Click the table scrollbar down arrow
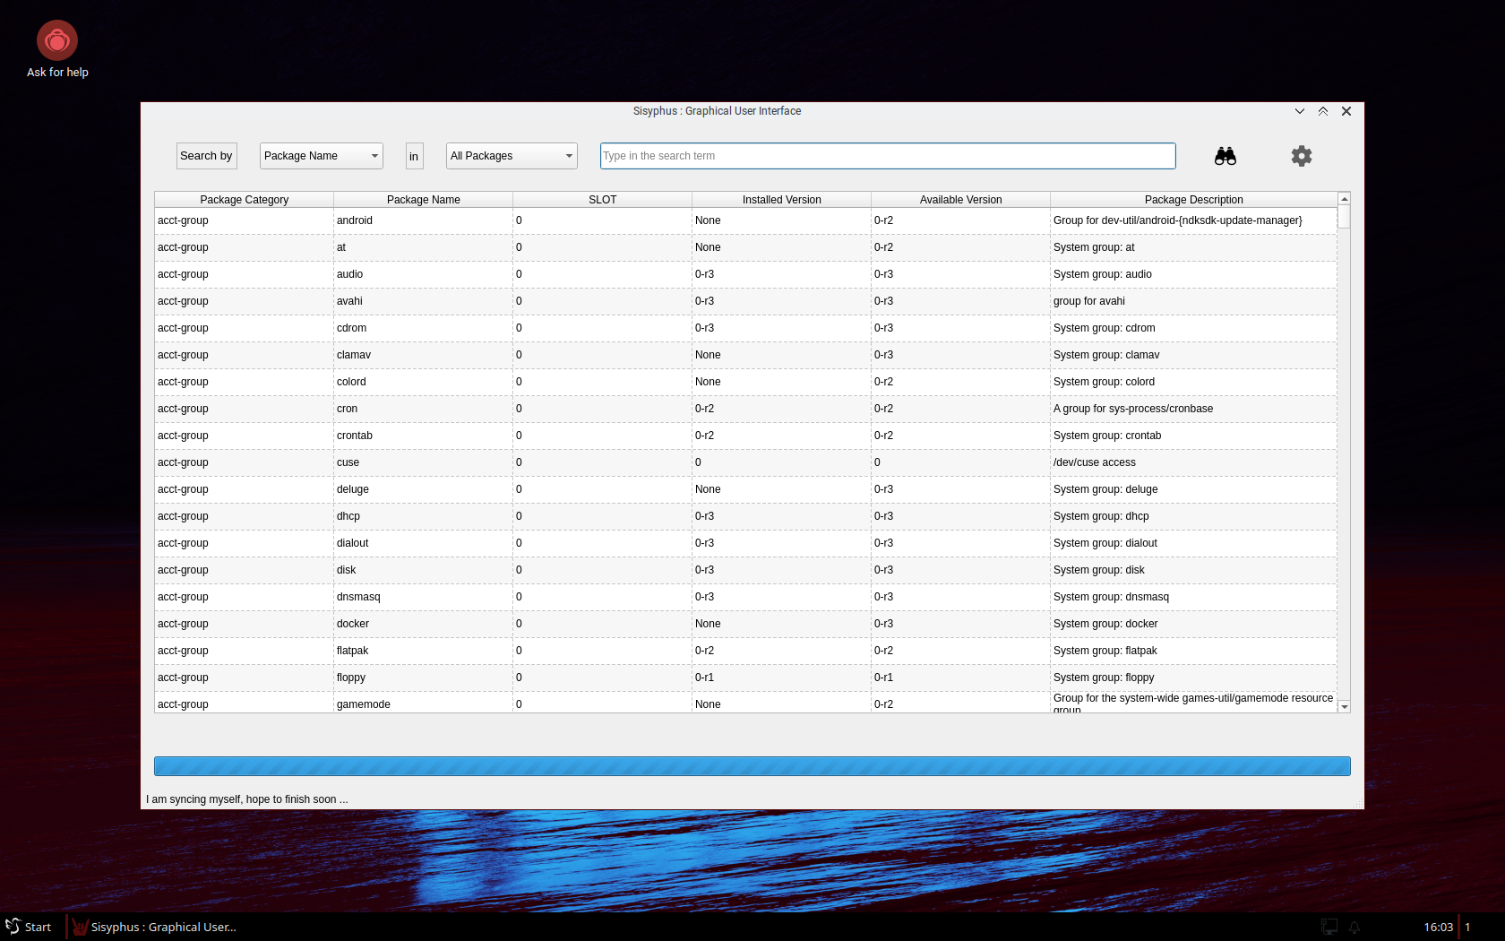This screenshot has height=941, width=1505. pos(1344,706)
